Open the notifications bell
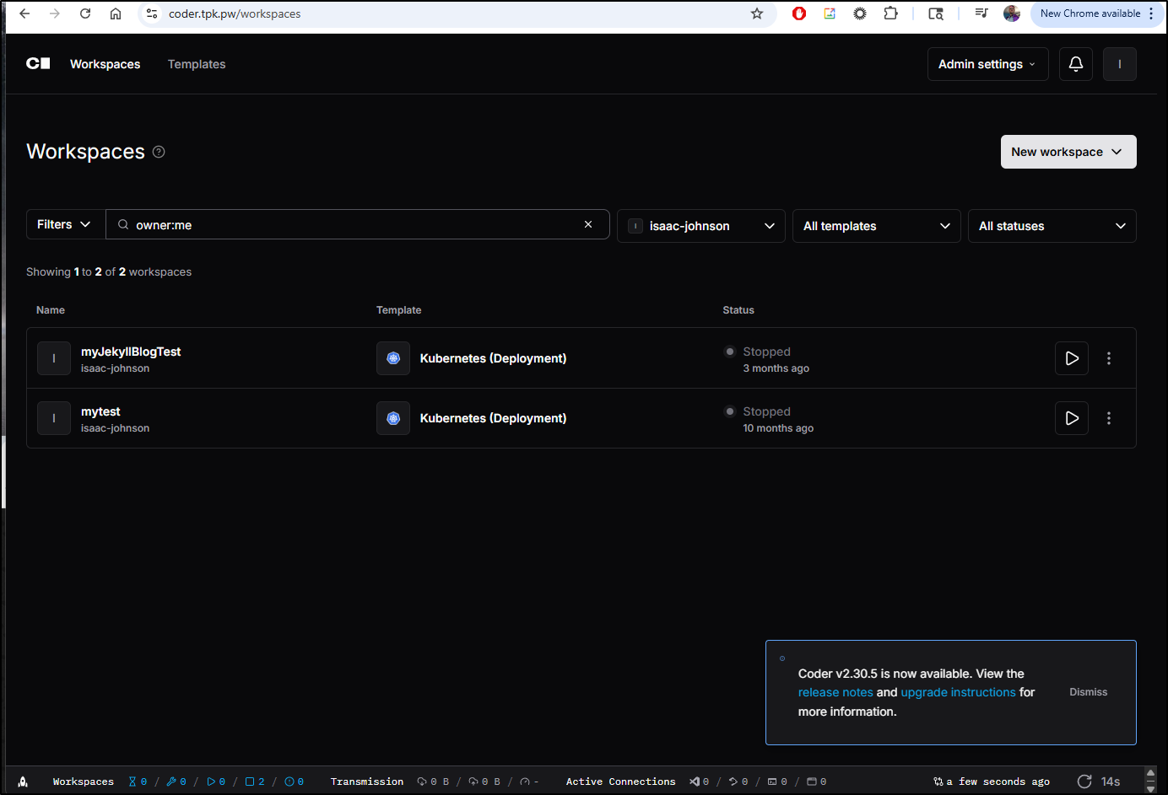The height and width of the screenshot is (795, 1168). click(1075, 64)
